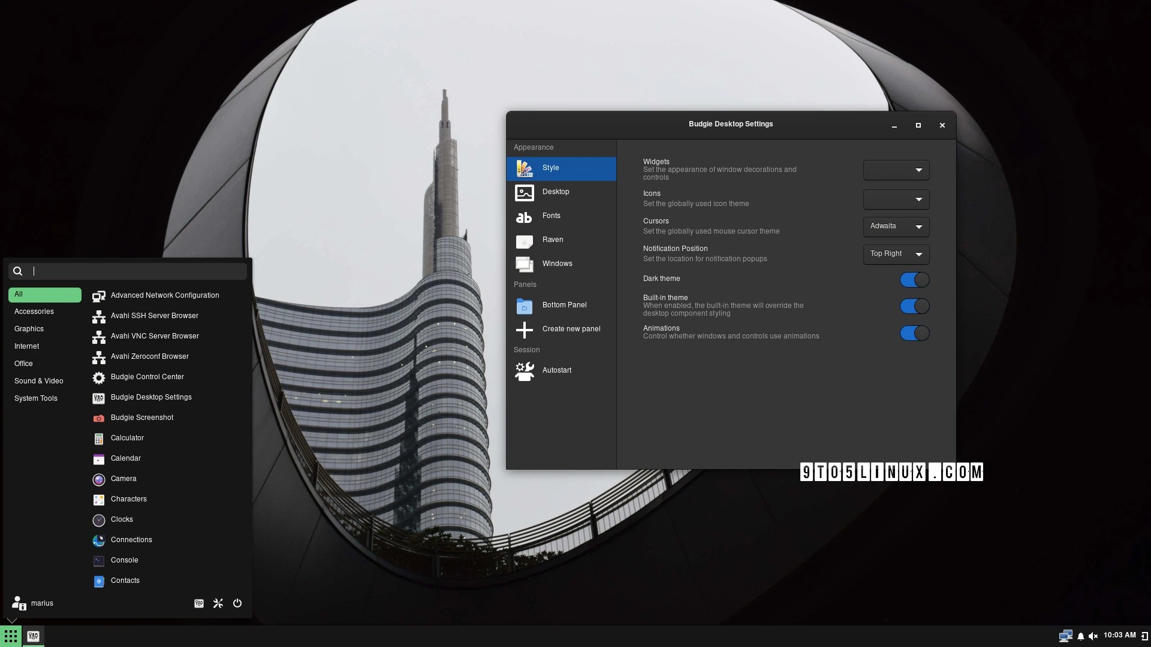This screenshot has height=647, width=1151.
Task: Select the All category in app menu
Action: (x=45, y=295)
